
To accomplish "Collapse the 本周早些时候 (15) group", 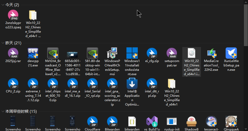I will [x=3, y=111].
